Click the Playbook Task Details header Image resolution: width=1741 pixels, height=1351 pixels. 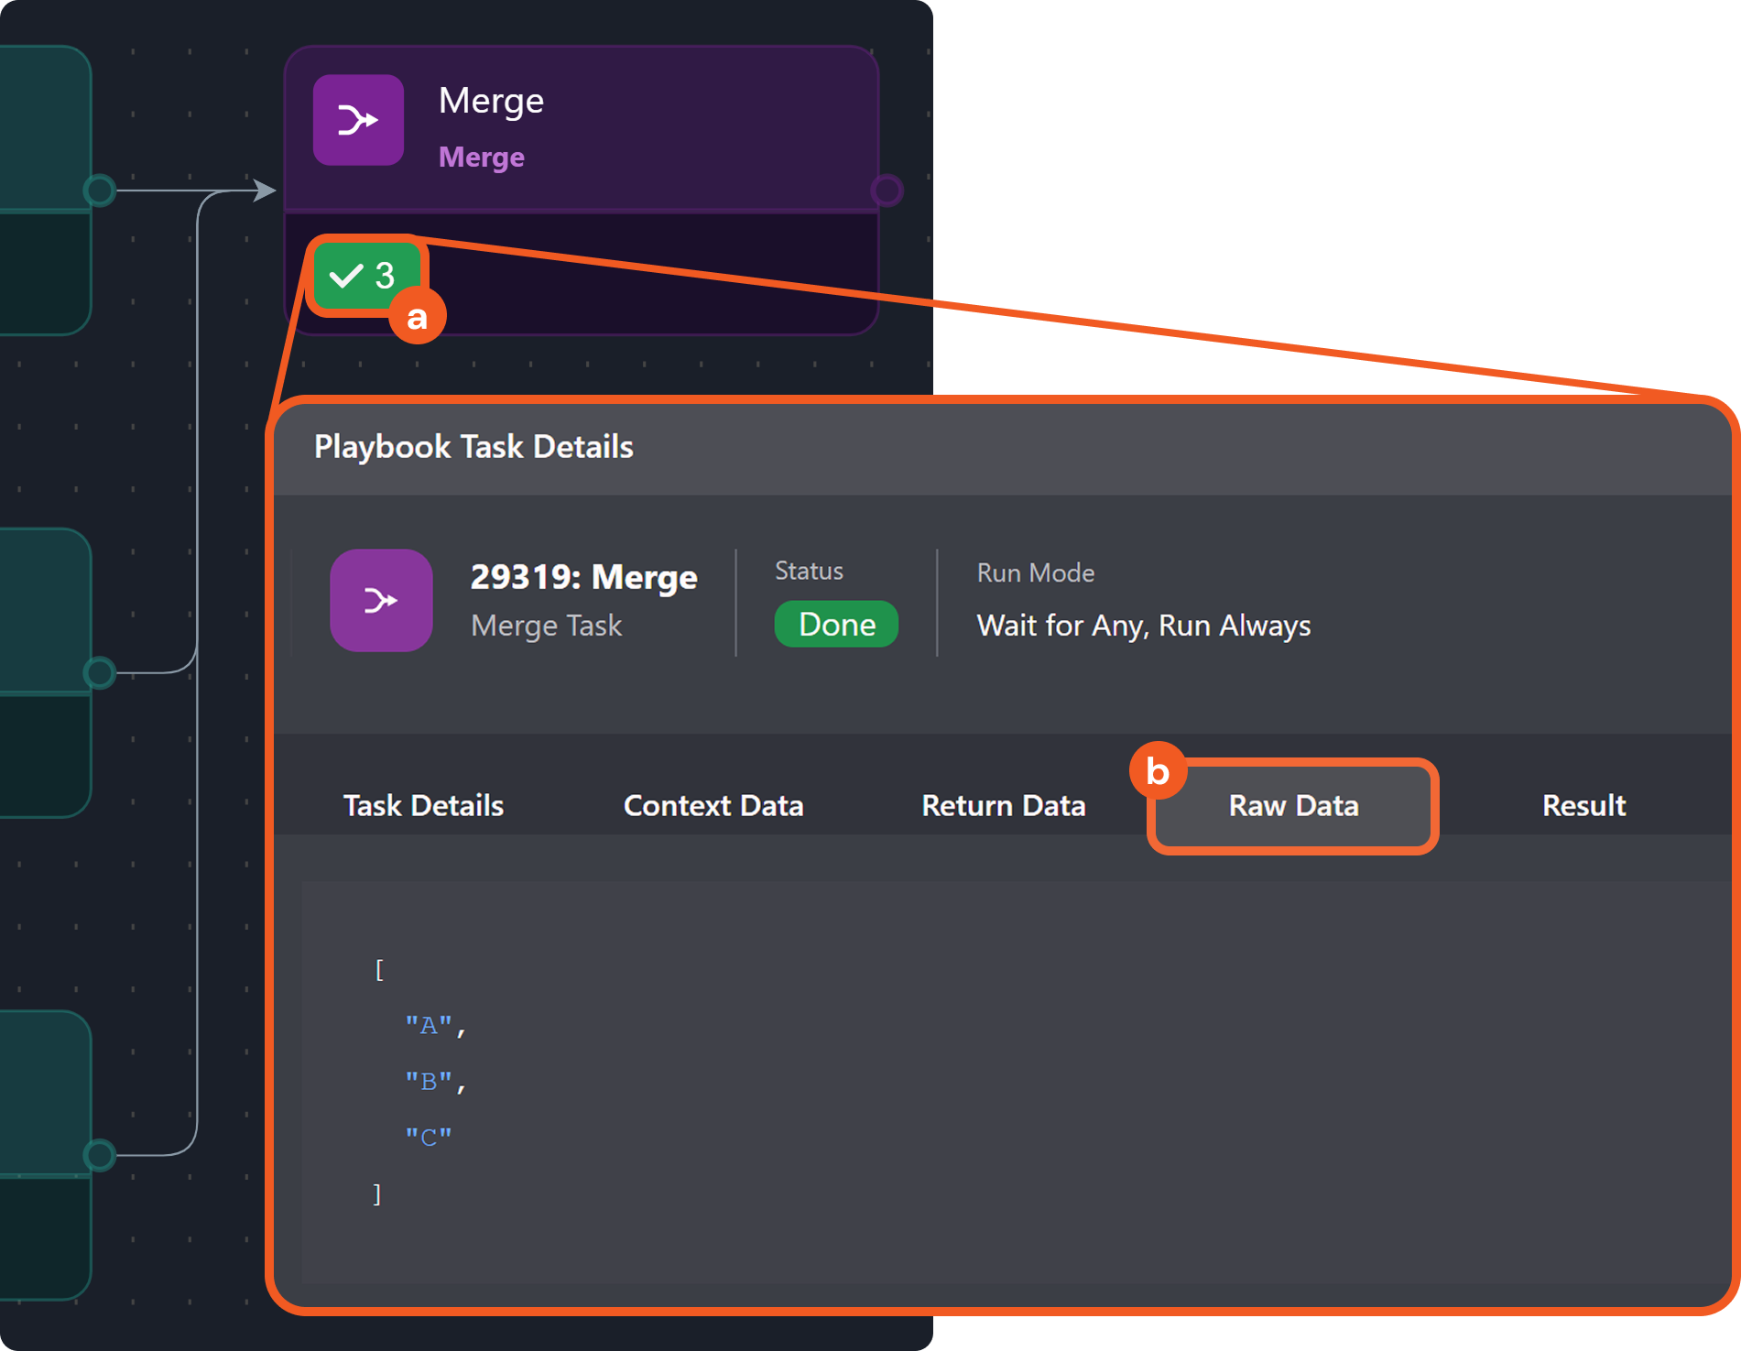[473, 447]
